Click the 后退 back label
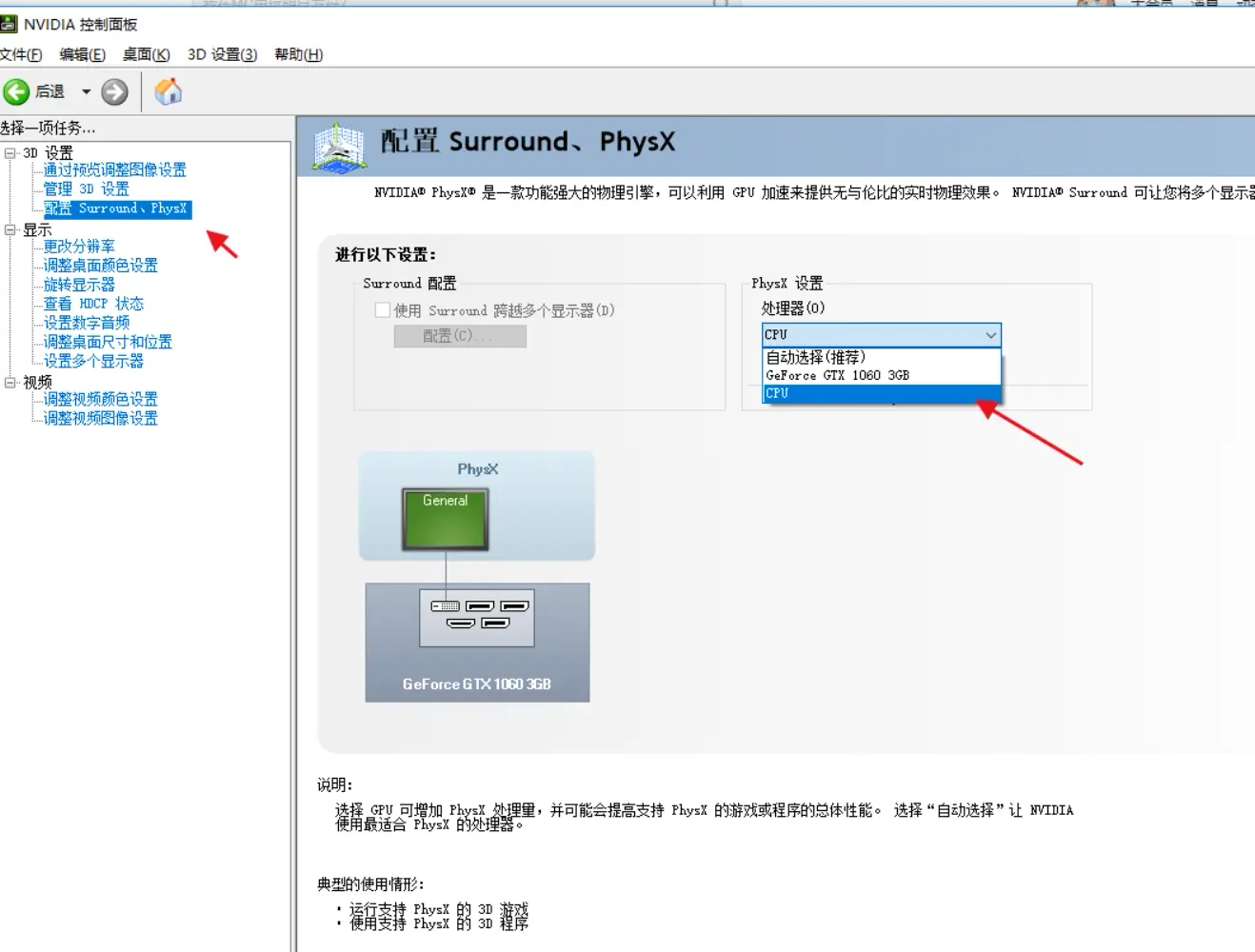Image resolution: width=1255 pixels, height=952 pixels. (50, 91)
